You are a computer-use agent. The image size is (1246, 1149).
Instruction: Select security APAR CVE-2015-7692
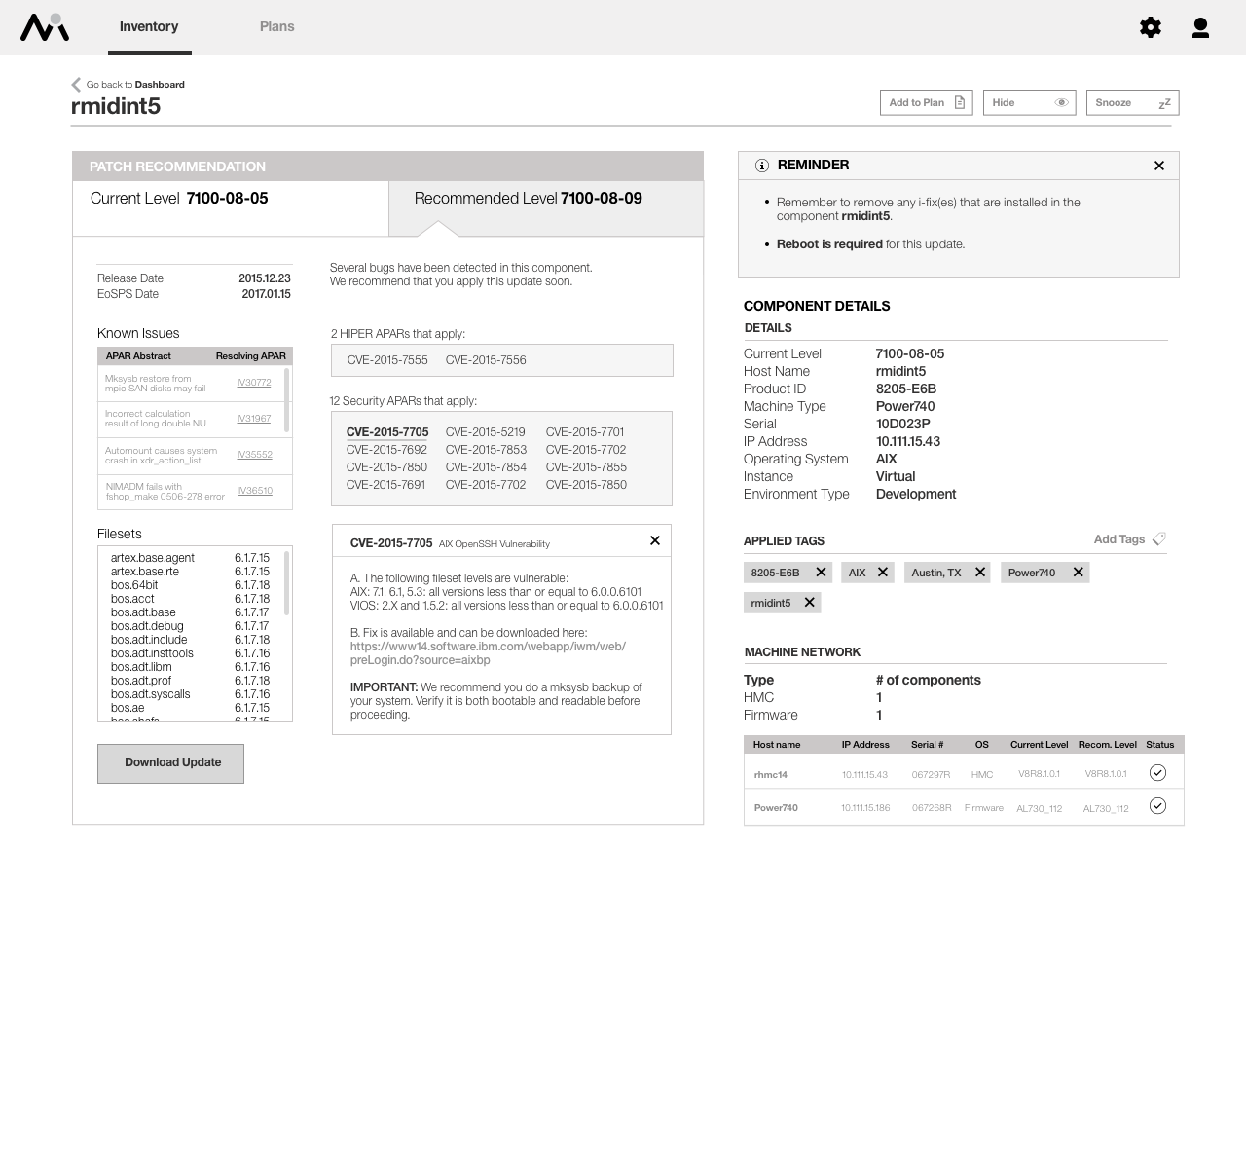click(x=386, y=450)
